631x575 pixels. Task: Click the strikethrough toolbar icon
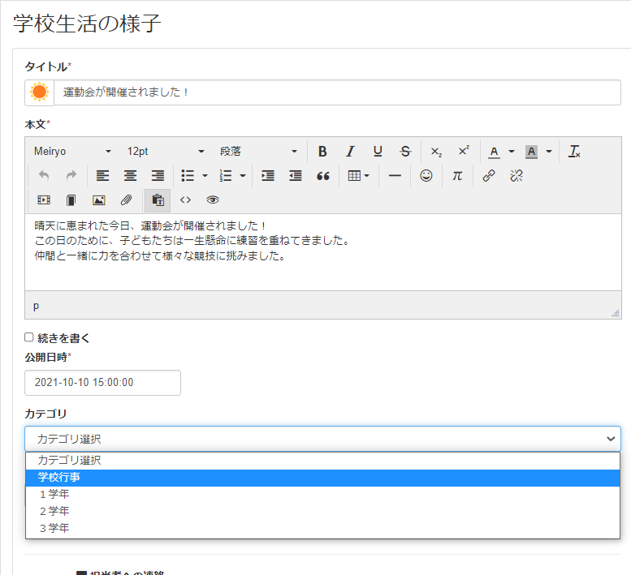pyautogui.click(x=405, y=152)
